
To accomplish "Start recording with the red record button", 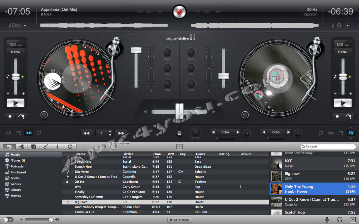I will (x=179, y=12).
